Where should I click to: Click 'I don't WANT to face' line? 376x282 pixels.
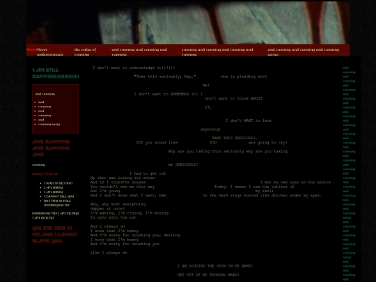pos(249,120)
